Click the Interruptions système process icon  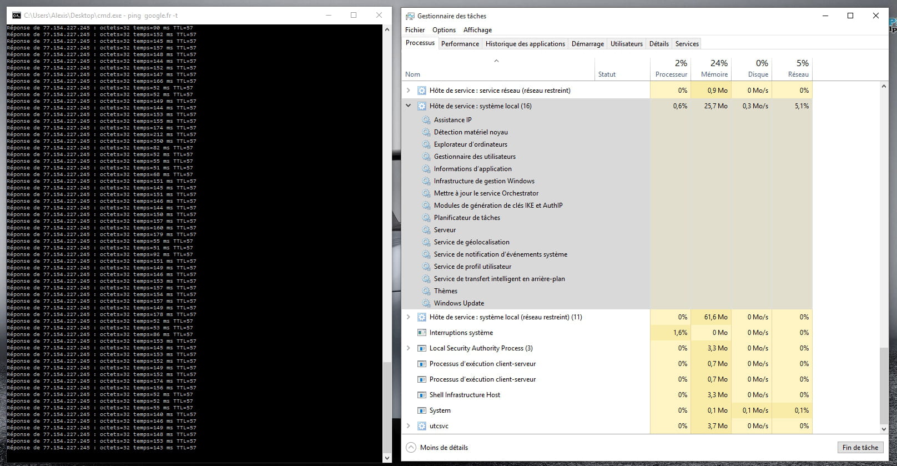[421, 333]
